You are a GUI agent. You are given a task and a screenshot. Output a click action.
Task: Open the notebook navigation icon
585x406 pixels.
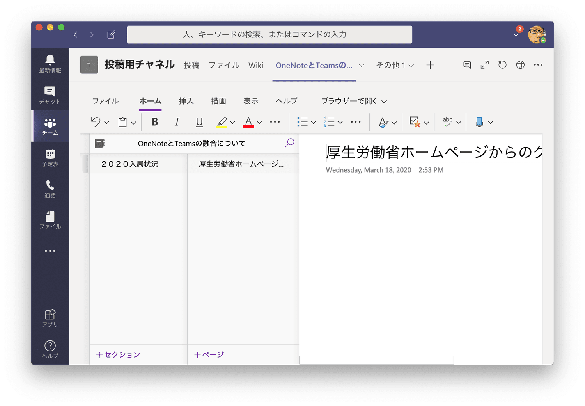(x=100, y=144)
